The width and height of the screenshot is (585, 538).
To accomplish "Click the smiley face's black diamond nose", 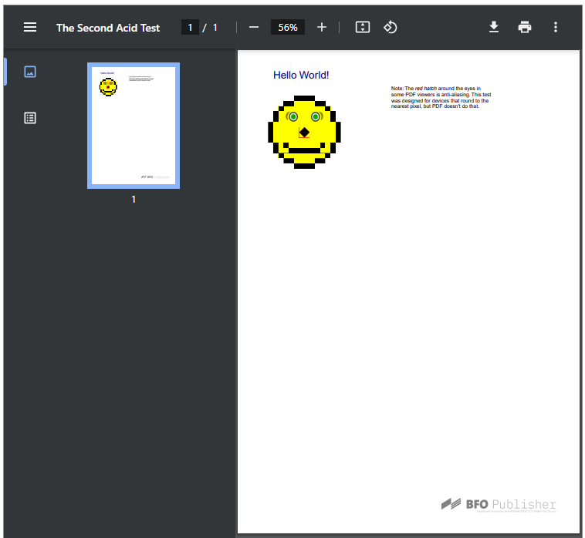I will coord(304,132).
